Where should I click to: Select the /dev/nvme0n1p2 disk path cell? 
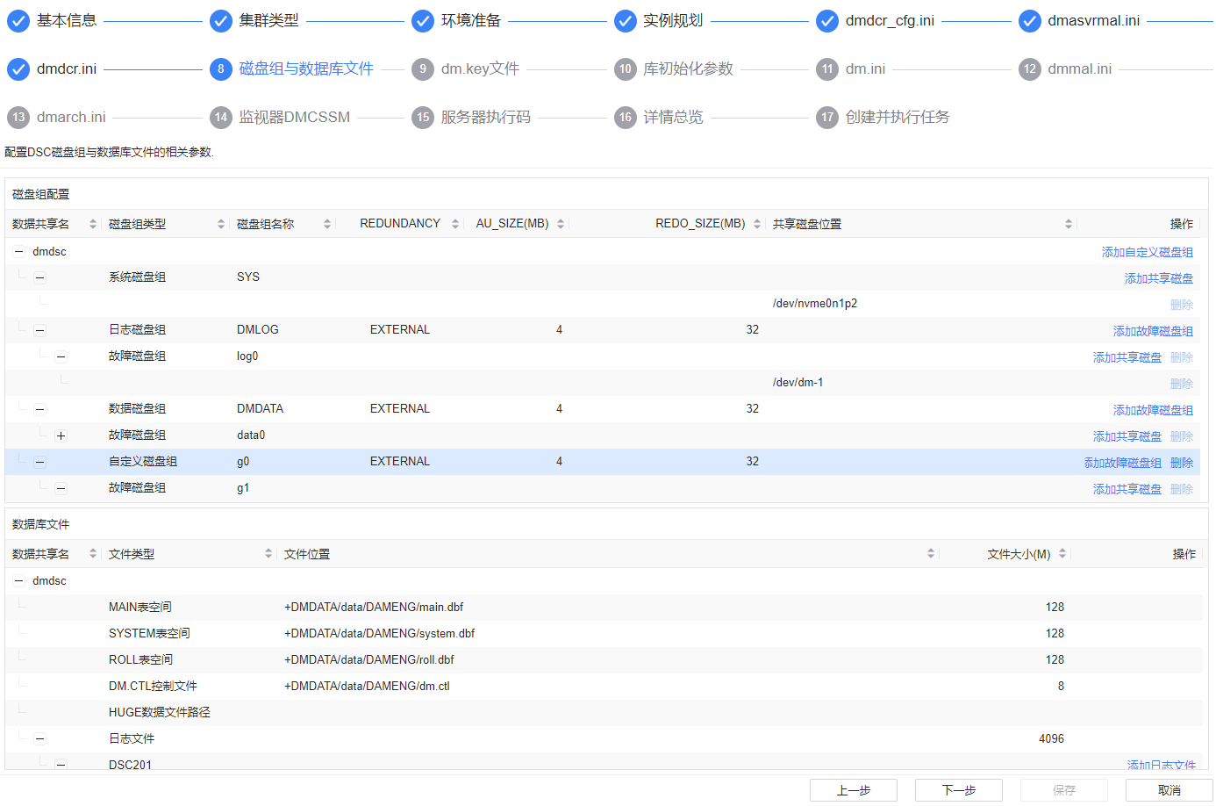click(815, 304)
